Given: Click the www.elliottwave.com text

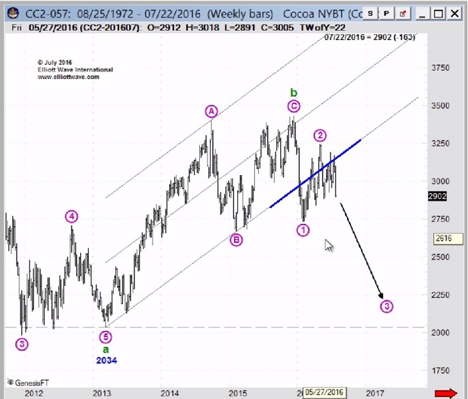Looking at the screenshot, I should pos(68,77).
